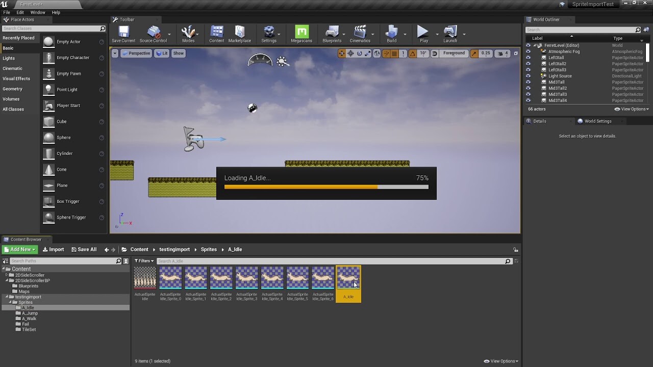The image size is (653, 367).
Task: Click the Save All button
Action: pos(84,249)
